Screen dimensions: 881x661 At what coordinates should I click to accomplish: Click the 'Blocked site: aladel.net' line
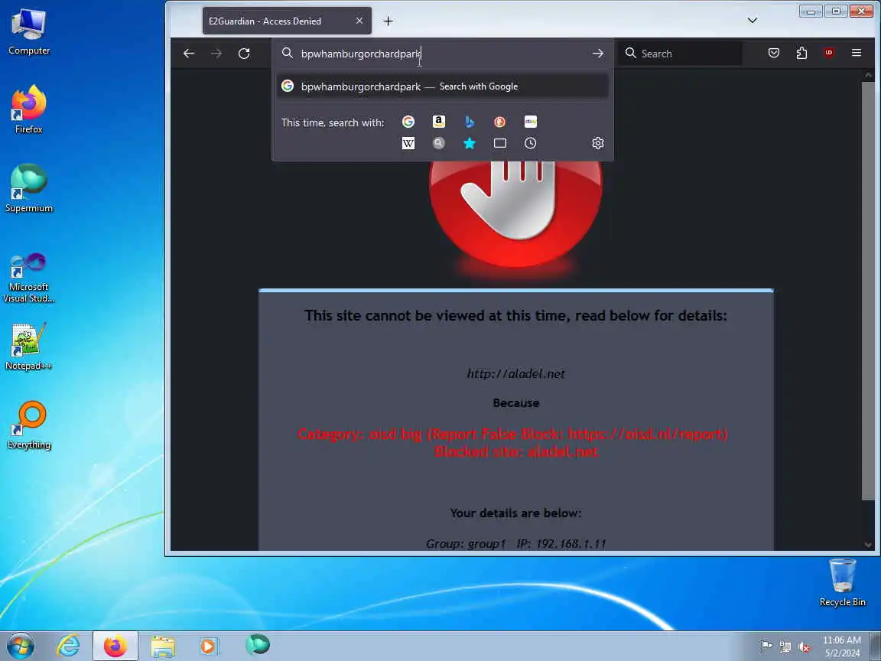[515, 452]
